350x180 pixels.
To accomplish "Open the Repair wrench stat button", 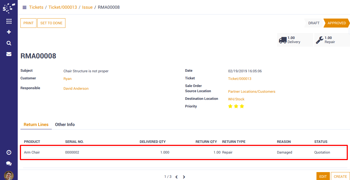I will [x=332, y=40].
